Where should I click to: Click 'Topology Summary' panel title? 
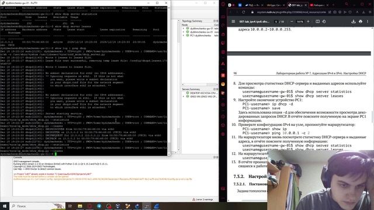pos(192,21)
